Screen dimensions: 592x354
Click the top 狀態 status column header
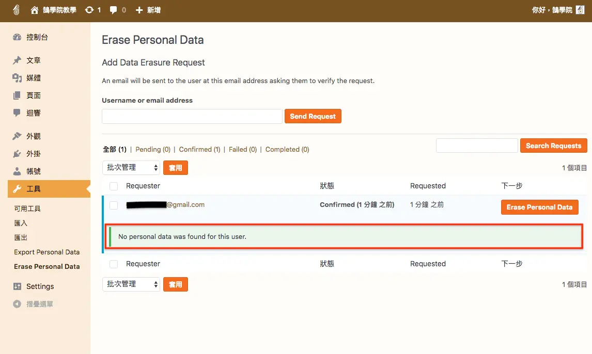(x=327, y=186)
